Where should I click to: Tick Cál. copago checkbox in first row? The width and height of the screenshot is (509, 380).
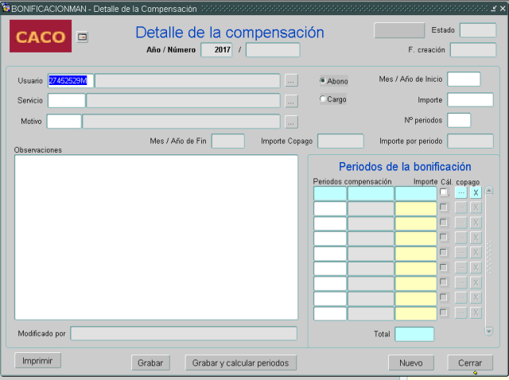(444, 192)
